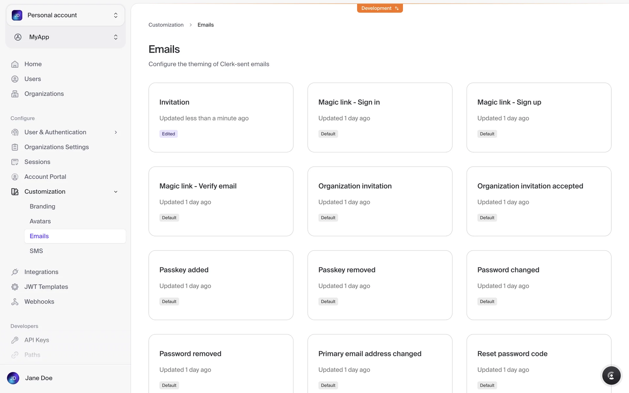Collapse the Customization menu chevron
The image size is (629, 393).
coord(116,192)
